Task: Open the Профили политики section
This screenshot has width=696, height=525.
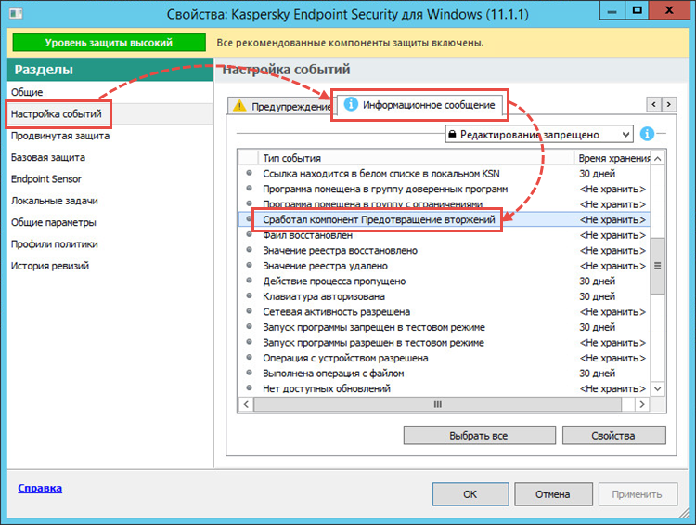Action: (x=54, y=244)
